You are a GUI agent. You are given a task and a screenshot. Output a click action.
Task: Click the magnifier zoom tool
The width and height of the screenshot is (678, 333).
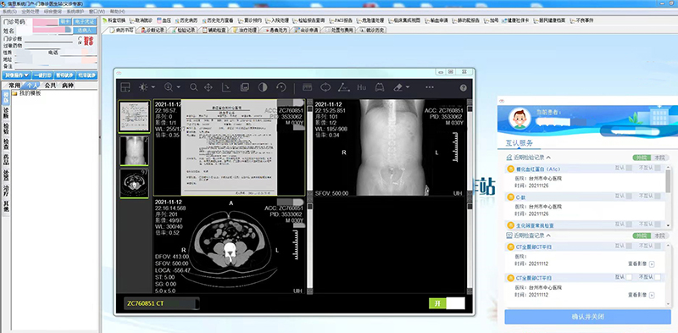194,87
